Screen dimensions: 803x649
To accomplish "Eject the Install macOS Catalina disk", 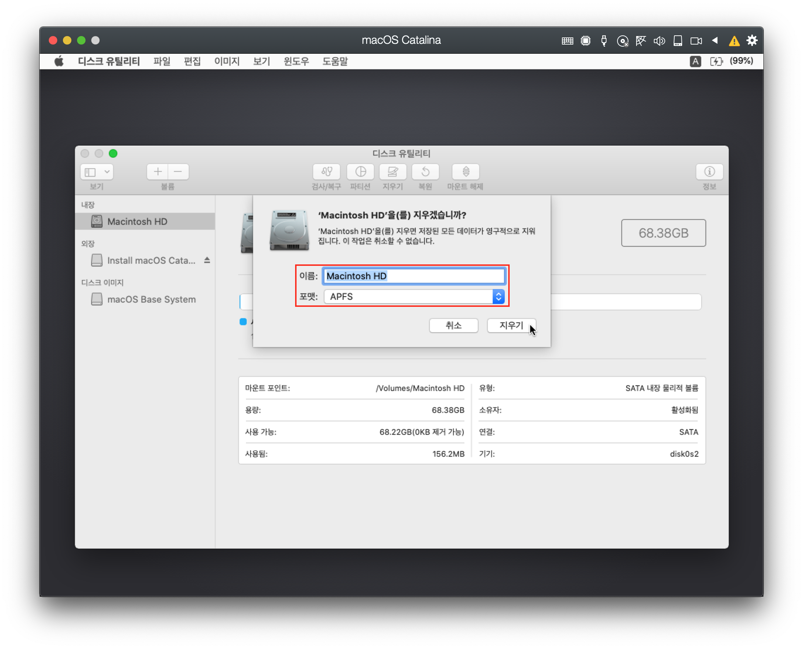I will (207, 260).
